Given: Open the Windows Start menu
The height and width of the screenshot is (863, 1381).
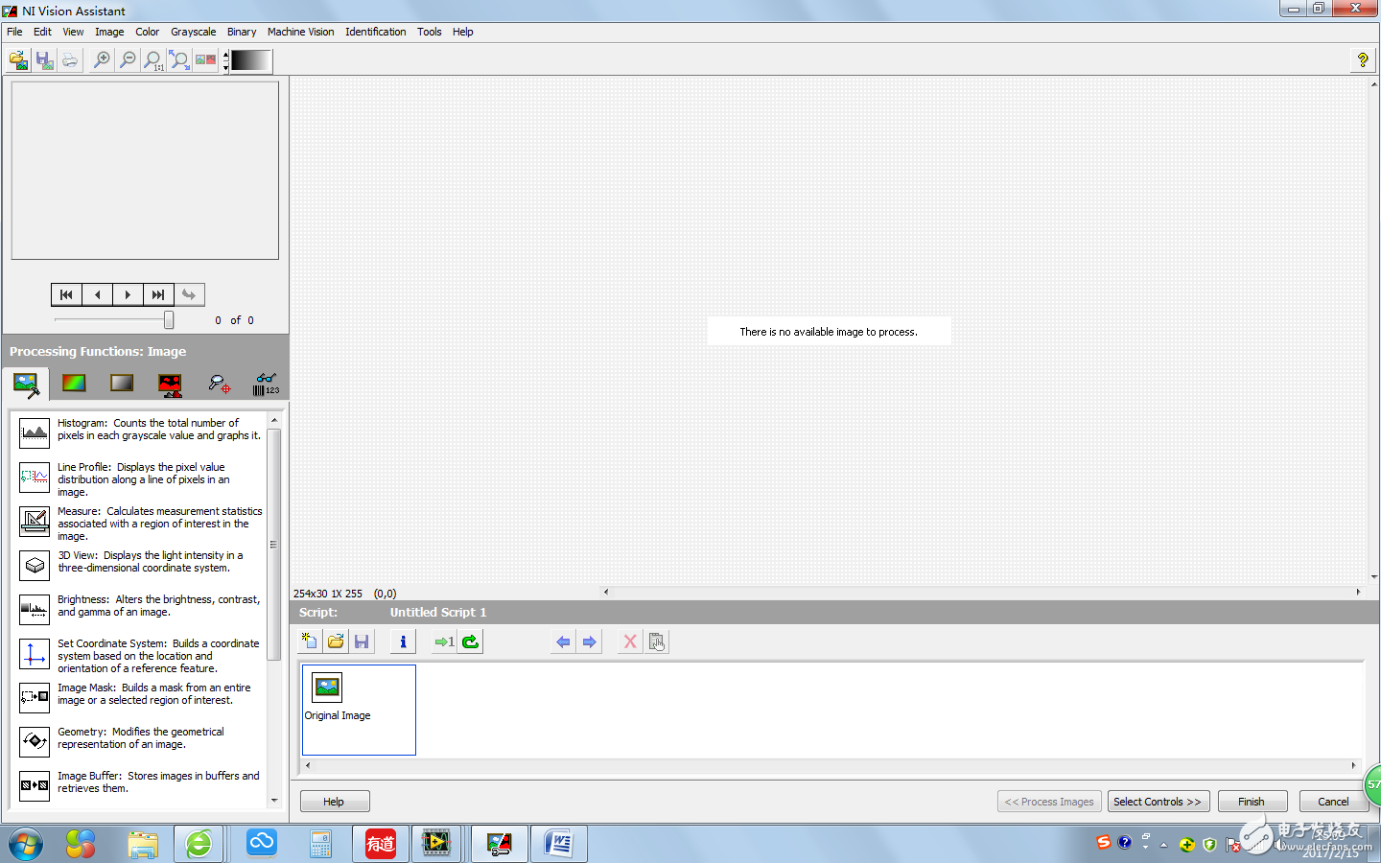Looking at the screenshot, I should (26, 844).
